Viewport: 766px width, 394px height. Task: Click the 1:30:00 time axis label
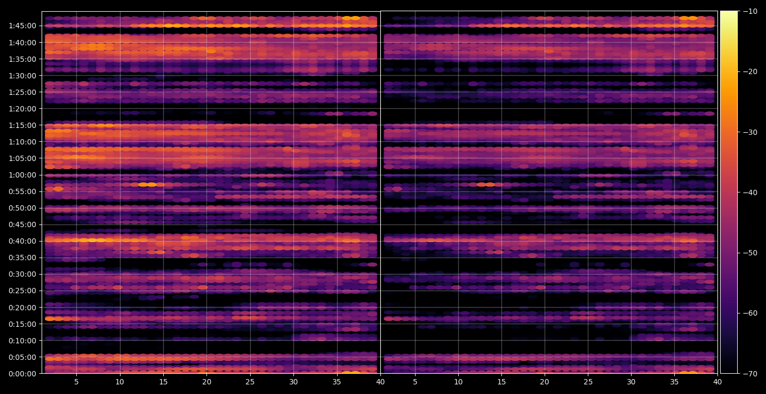(x=22, y=76)
